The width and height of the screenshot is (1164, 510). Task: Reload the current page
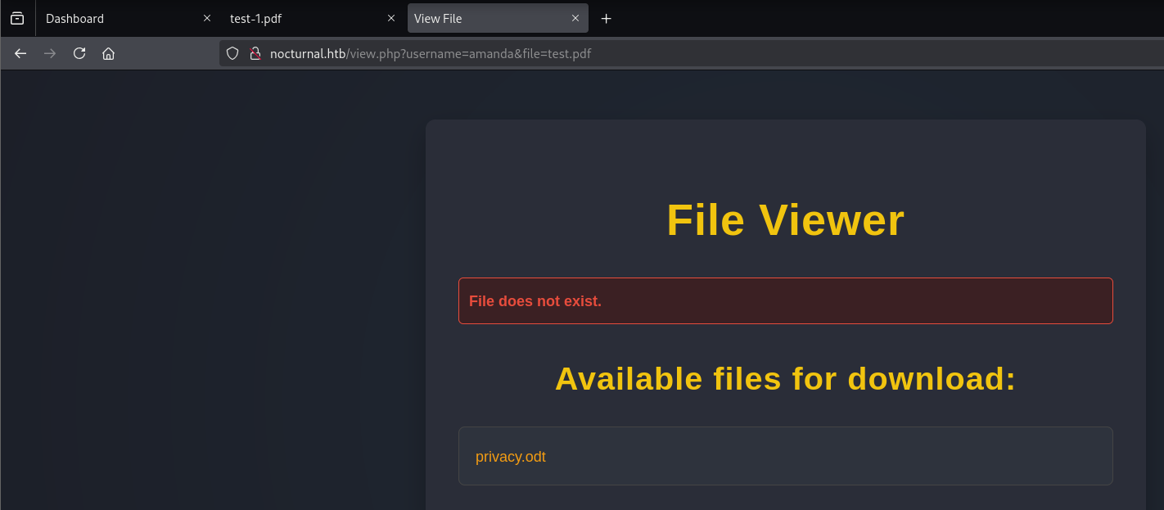click(x=79, y=53)
